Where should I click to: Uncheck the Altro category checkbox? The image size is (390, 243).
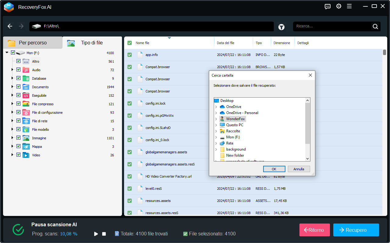[18, 61]
